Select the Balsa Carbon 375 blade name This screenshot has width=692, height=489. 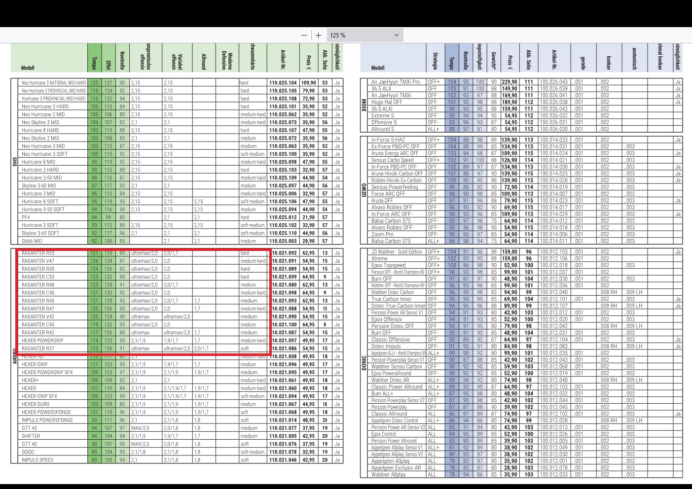pos(391,241)
